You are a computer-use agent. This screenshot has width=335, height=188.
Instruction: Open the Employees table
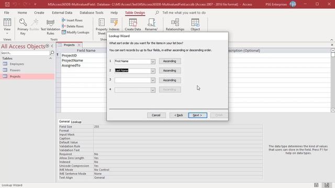(17, 64)
